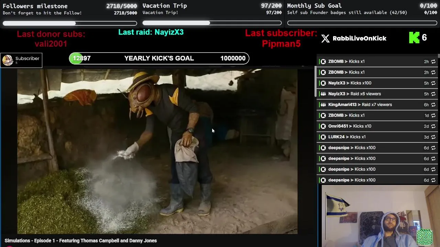Select the 'NayizX3 > Kicks x100' entry
This screenshot has width=440, height=247.
[x=377, y=83]
